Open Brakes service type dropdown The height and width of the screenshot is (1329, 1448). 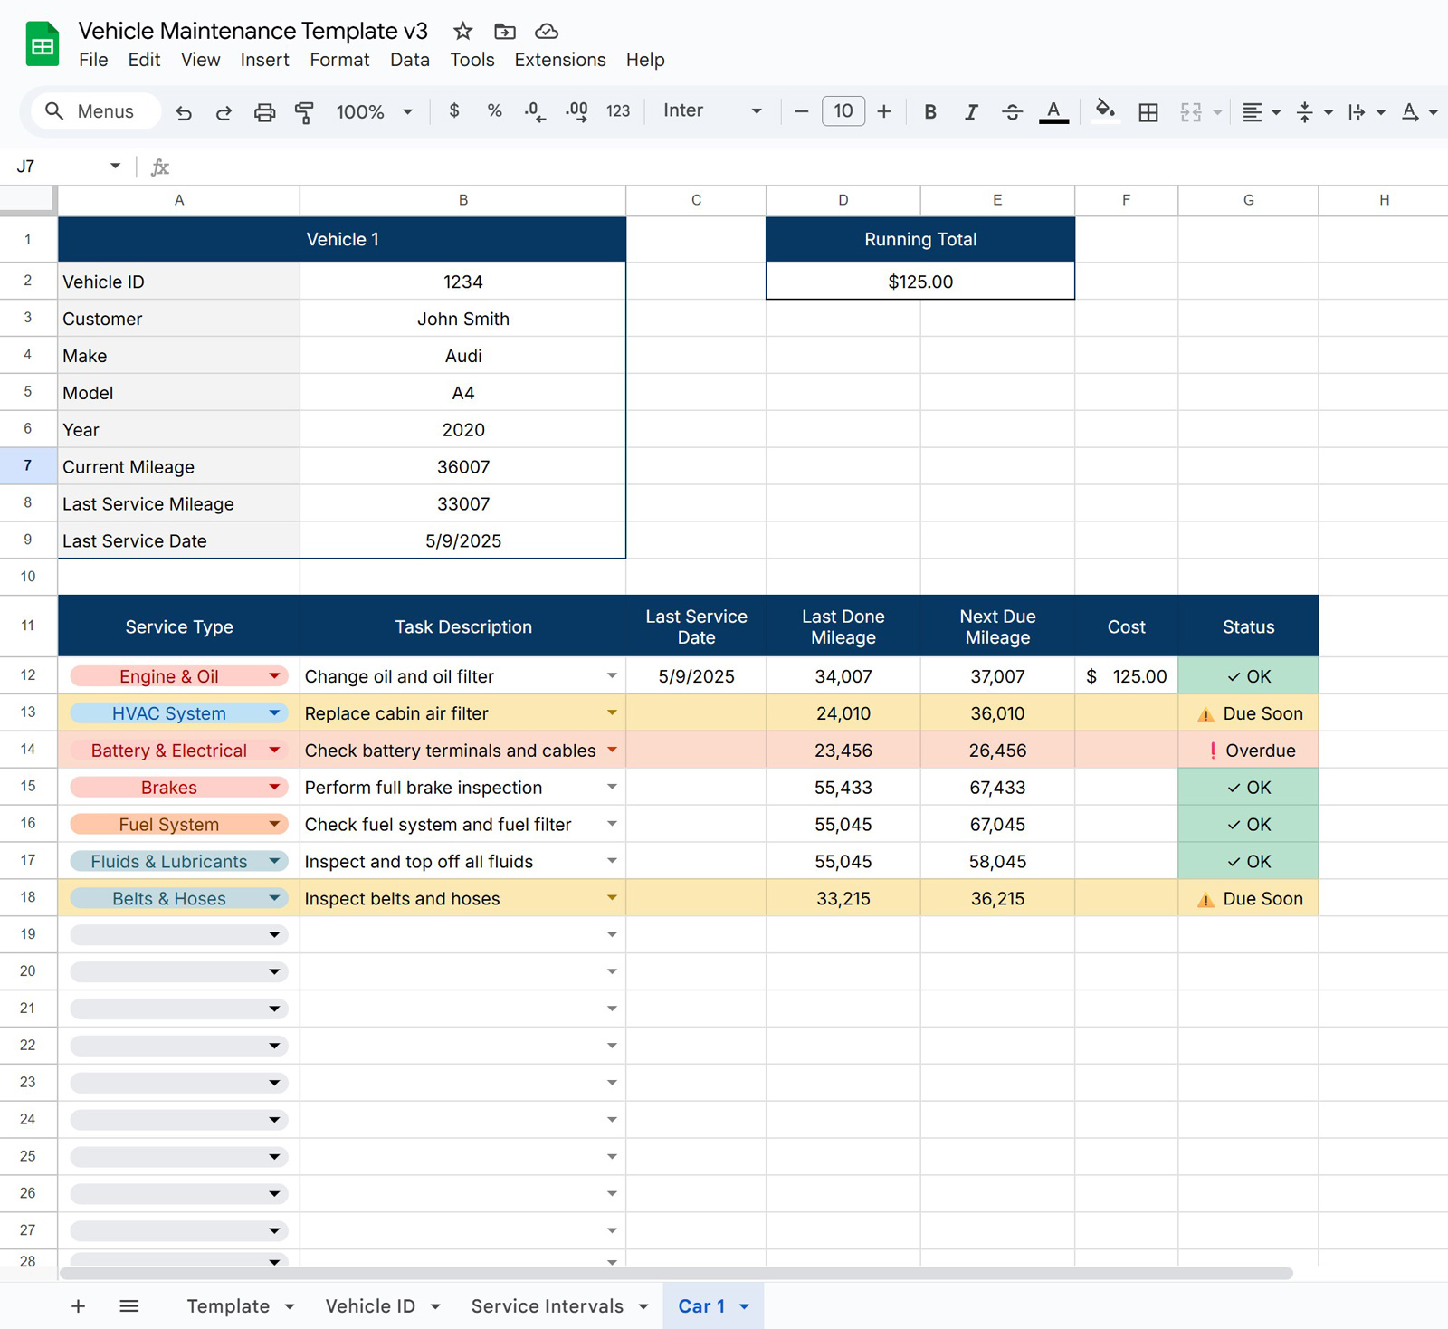point(274,788)
